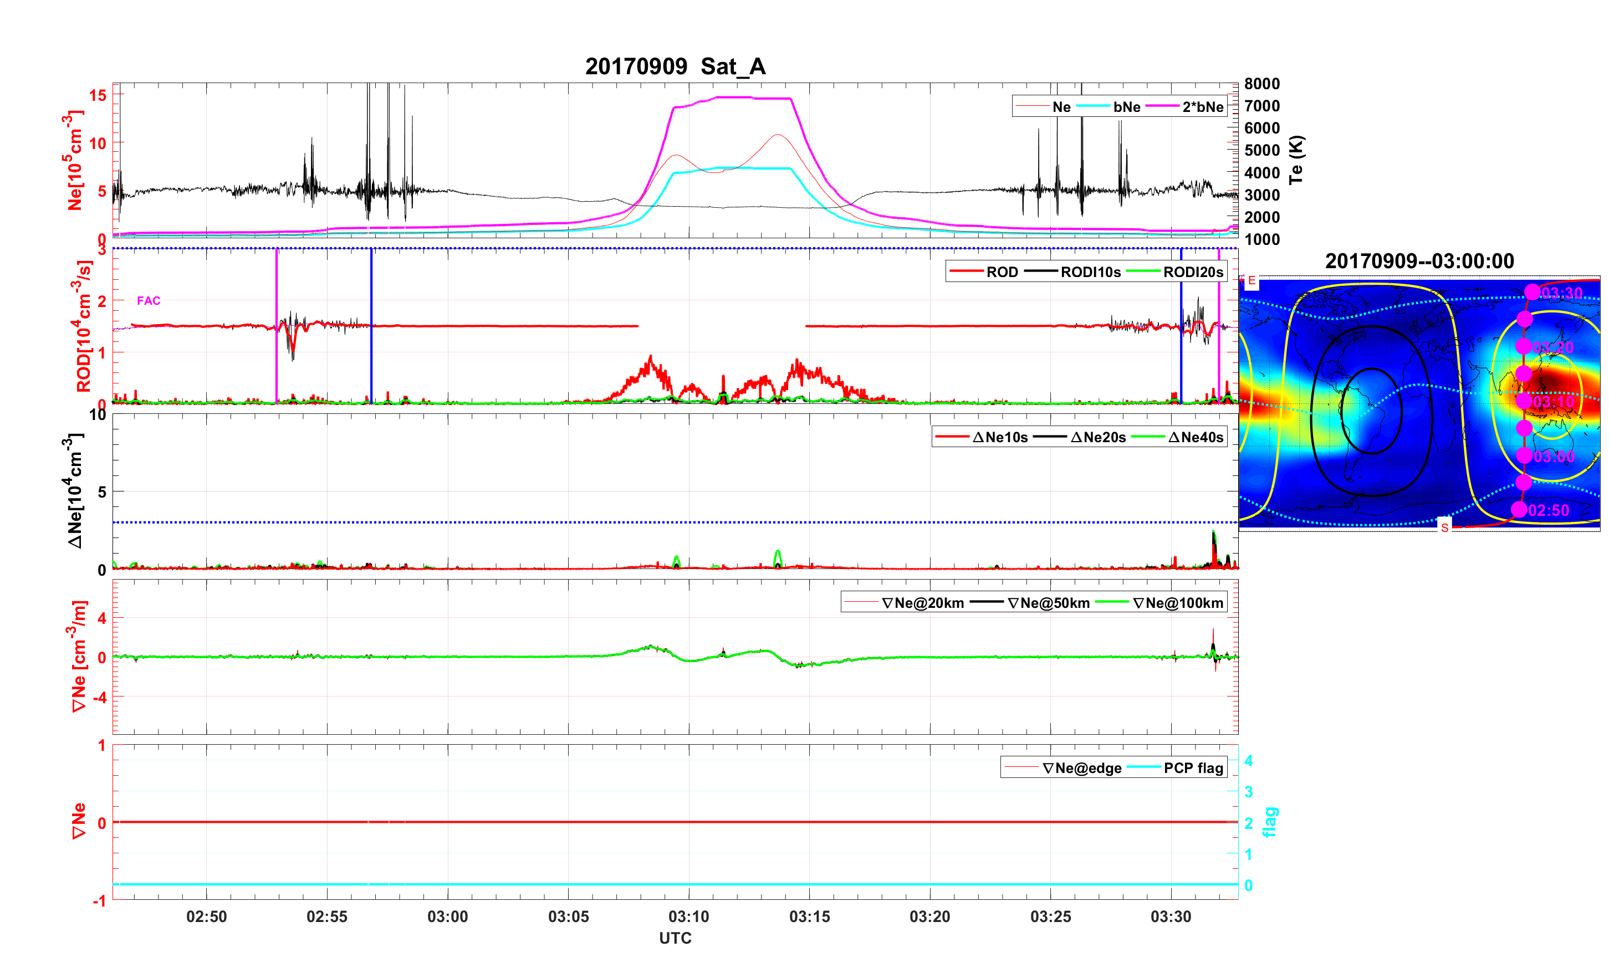Click the UTC x-axis label
This screenshot has height=973, width=1609.
click(x=675, y=938)
